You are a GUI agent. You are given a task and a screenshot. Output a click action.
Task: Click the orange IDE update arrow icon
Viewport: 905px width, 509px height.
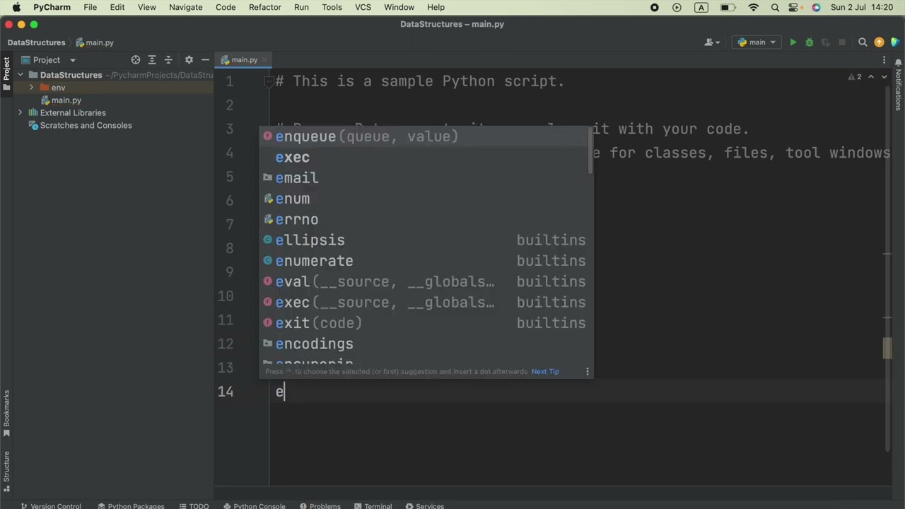[x=879, y=42]
